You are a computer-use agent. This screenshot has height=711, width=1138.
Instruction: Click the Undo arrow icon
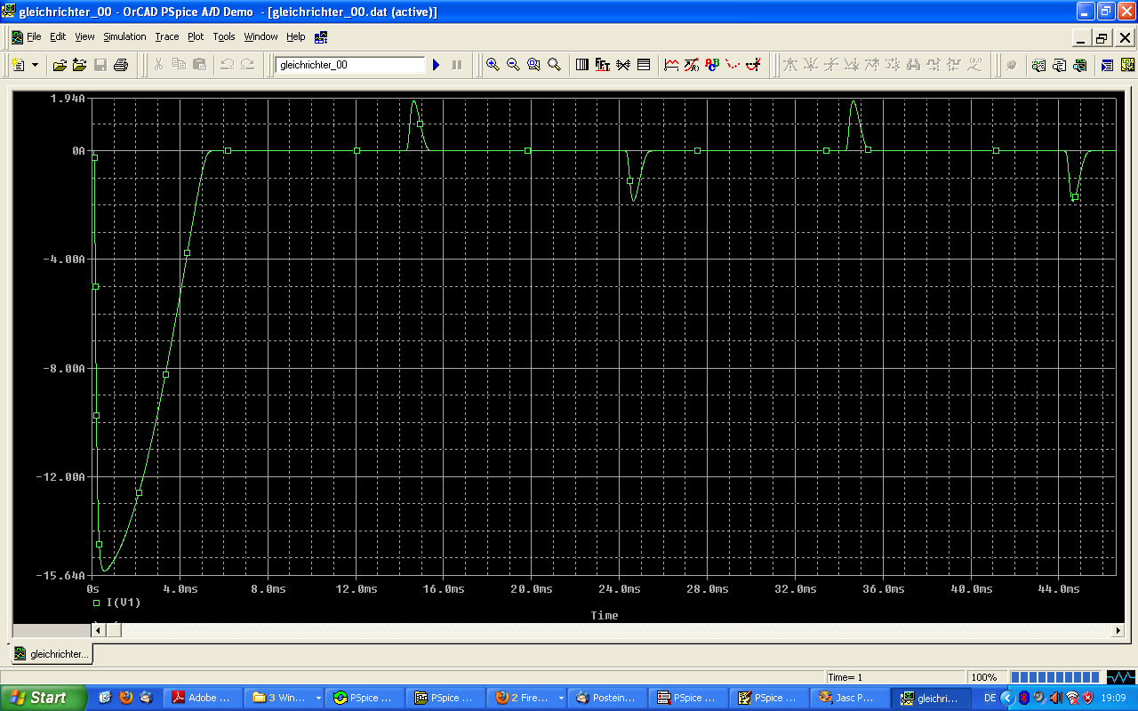coord(227,65)
